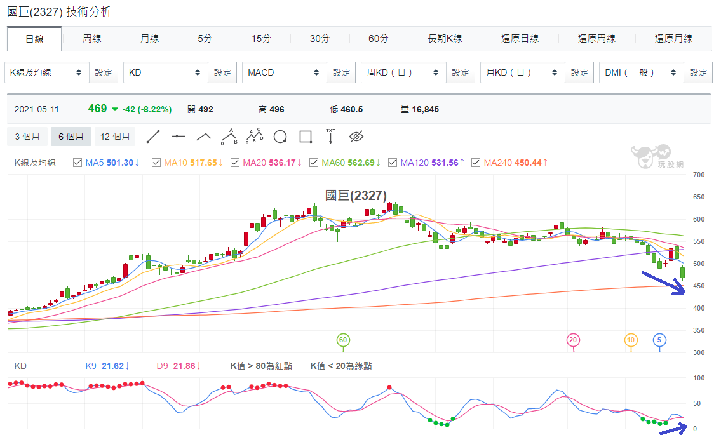Hide drawings with the crossed-eye icon
Image resolution: width=721 pixels, height=435 pixels.
tap(356, 137)
